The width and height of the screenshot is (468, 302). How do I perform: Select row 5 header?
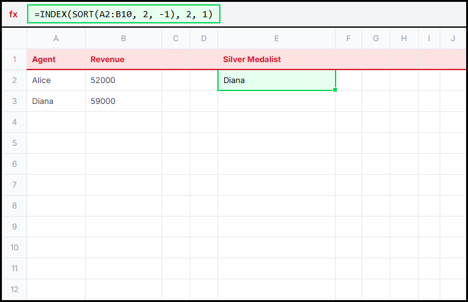(14, 143)
